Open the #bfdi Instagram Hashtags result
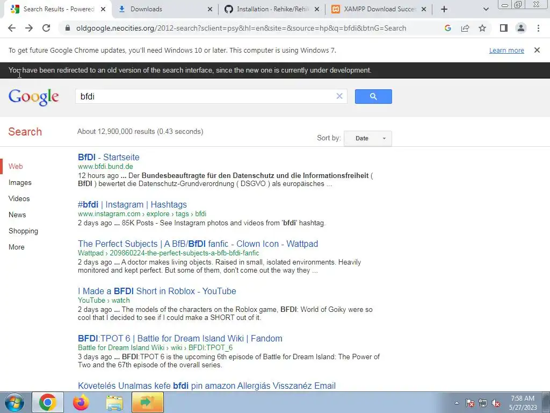Screen dimensions: 550x413 [x=132, y=205]
